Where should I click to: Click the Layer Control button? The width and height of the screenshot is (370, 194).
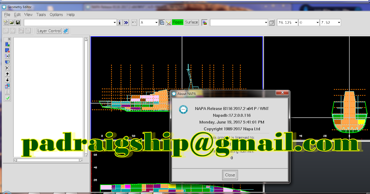[x=49, y=31]
